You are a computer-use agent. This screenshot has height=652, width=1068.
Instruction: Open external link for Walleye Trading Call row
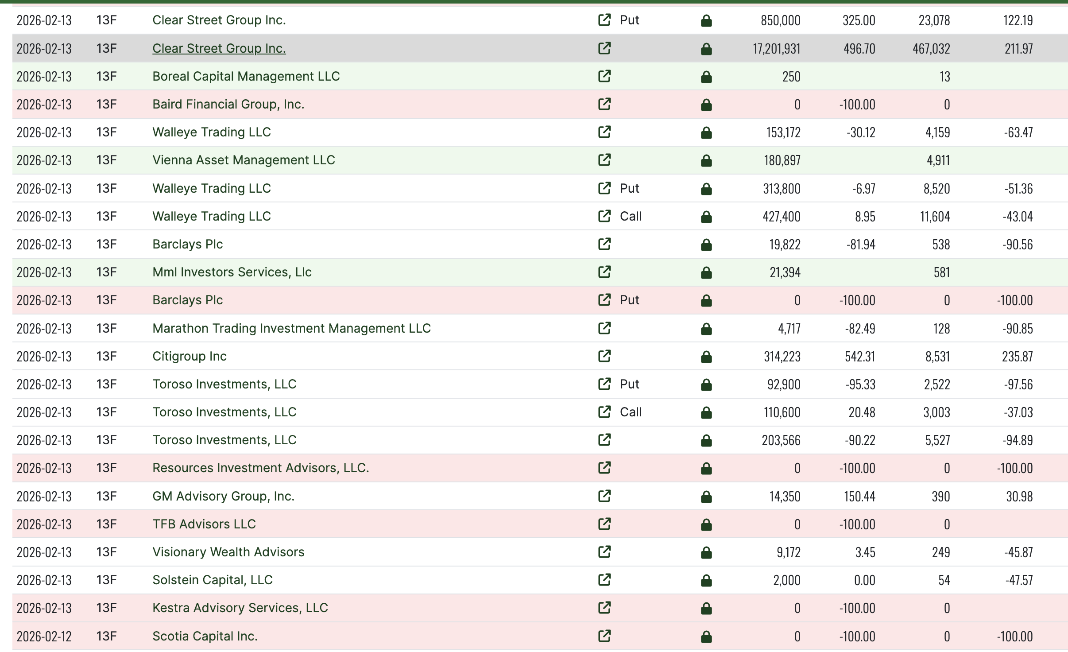[x=604, y=216]
